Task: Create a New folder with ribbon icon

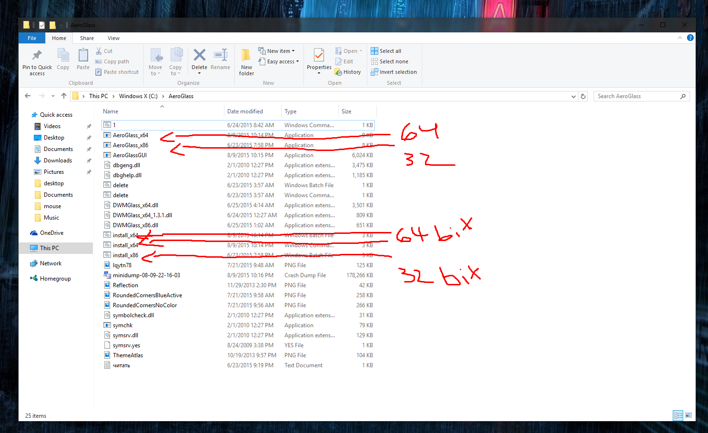Action: (246, 55)
